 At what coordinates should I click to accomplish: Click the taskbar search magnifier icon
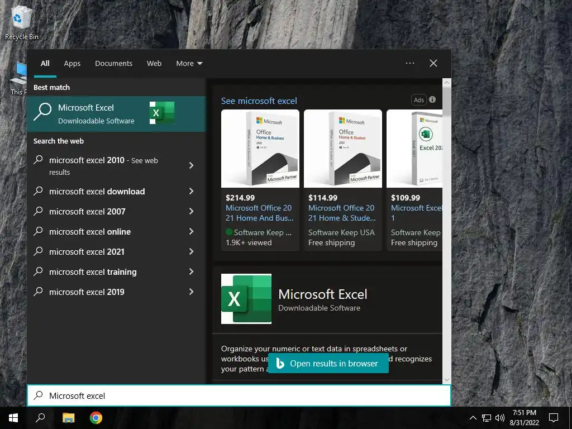(x=40, y=418)
